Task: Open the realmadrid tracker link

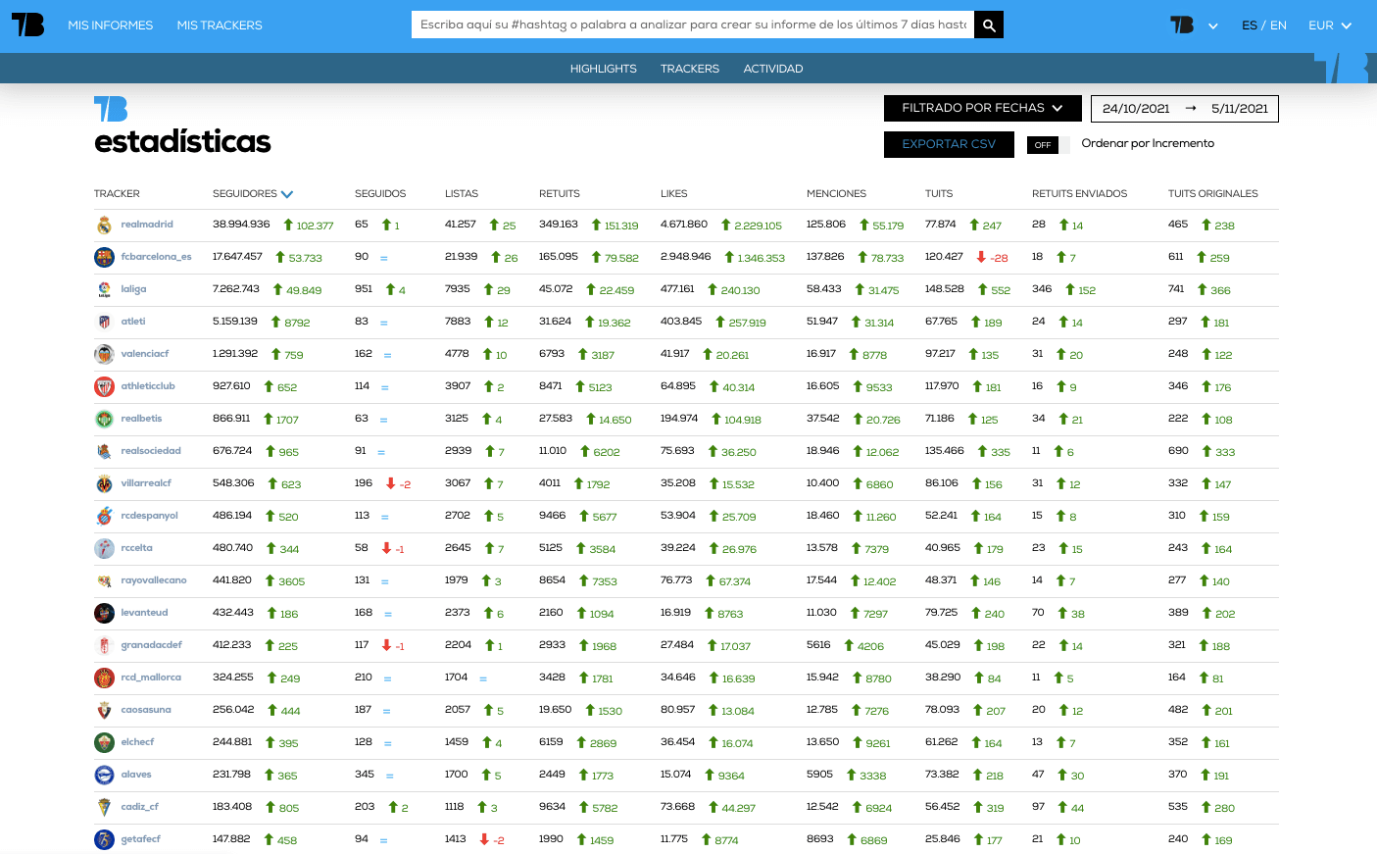Action: pyautogui.click(x=147, y=225)
